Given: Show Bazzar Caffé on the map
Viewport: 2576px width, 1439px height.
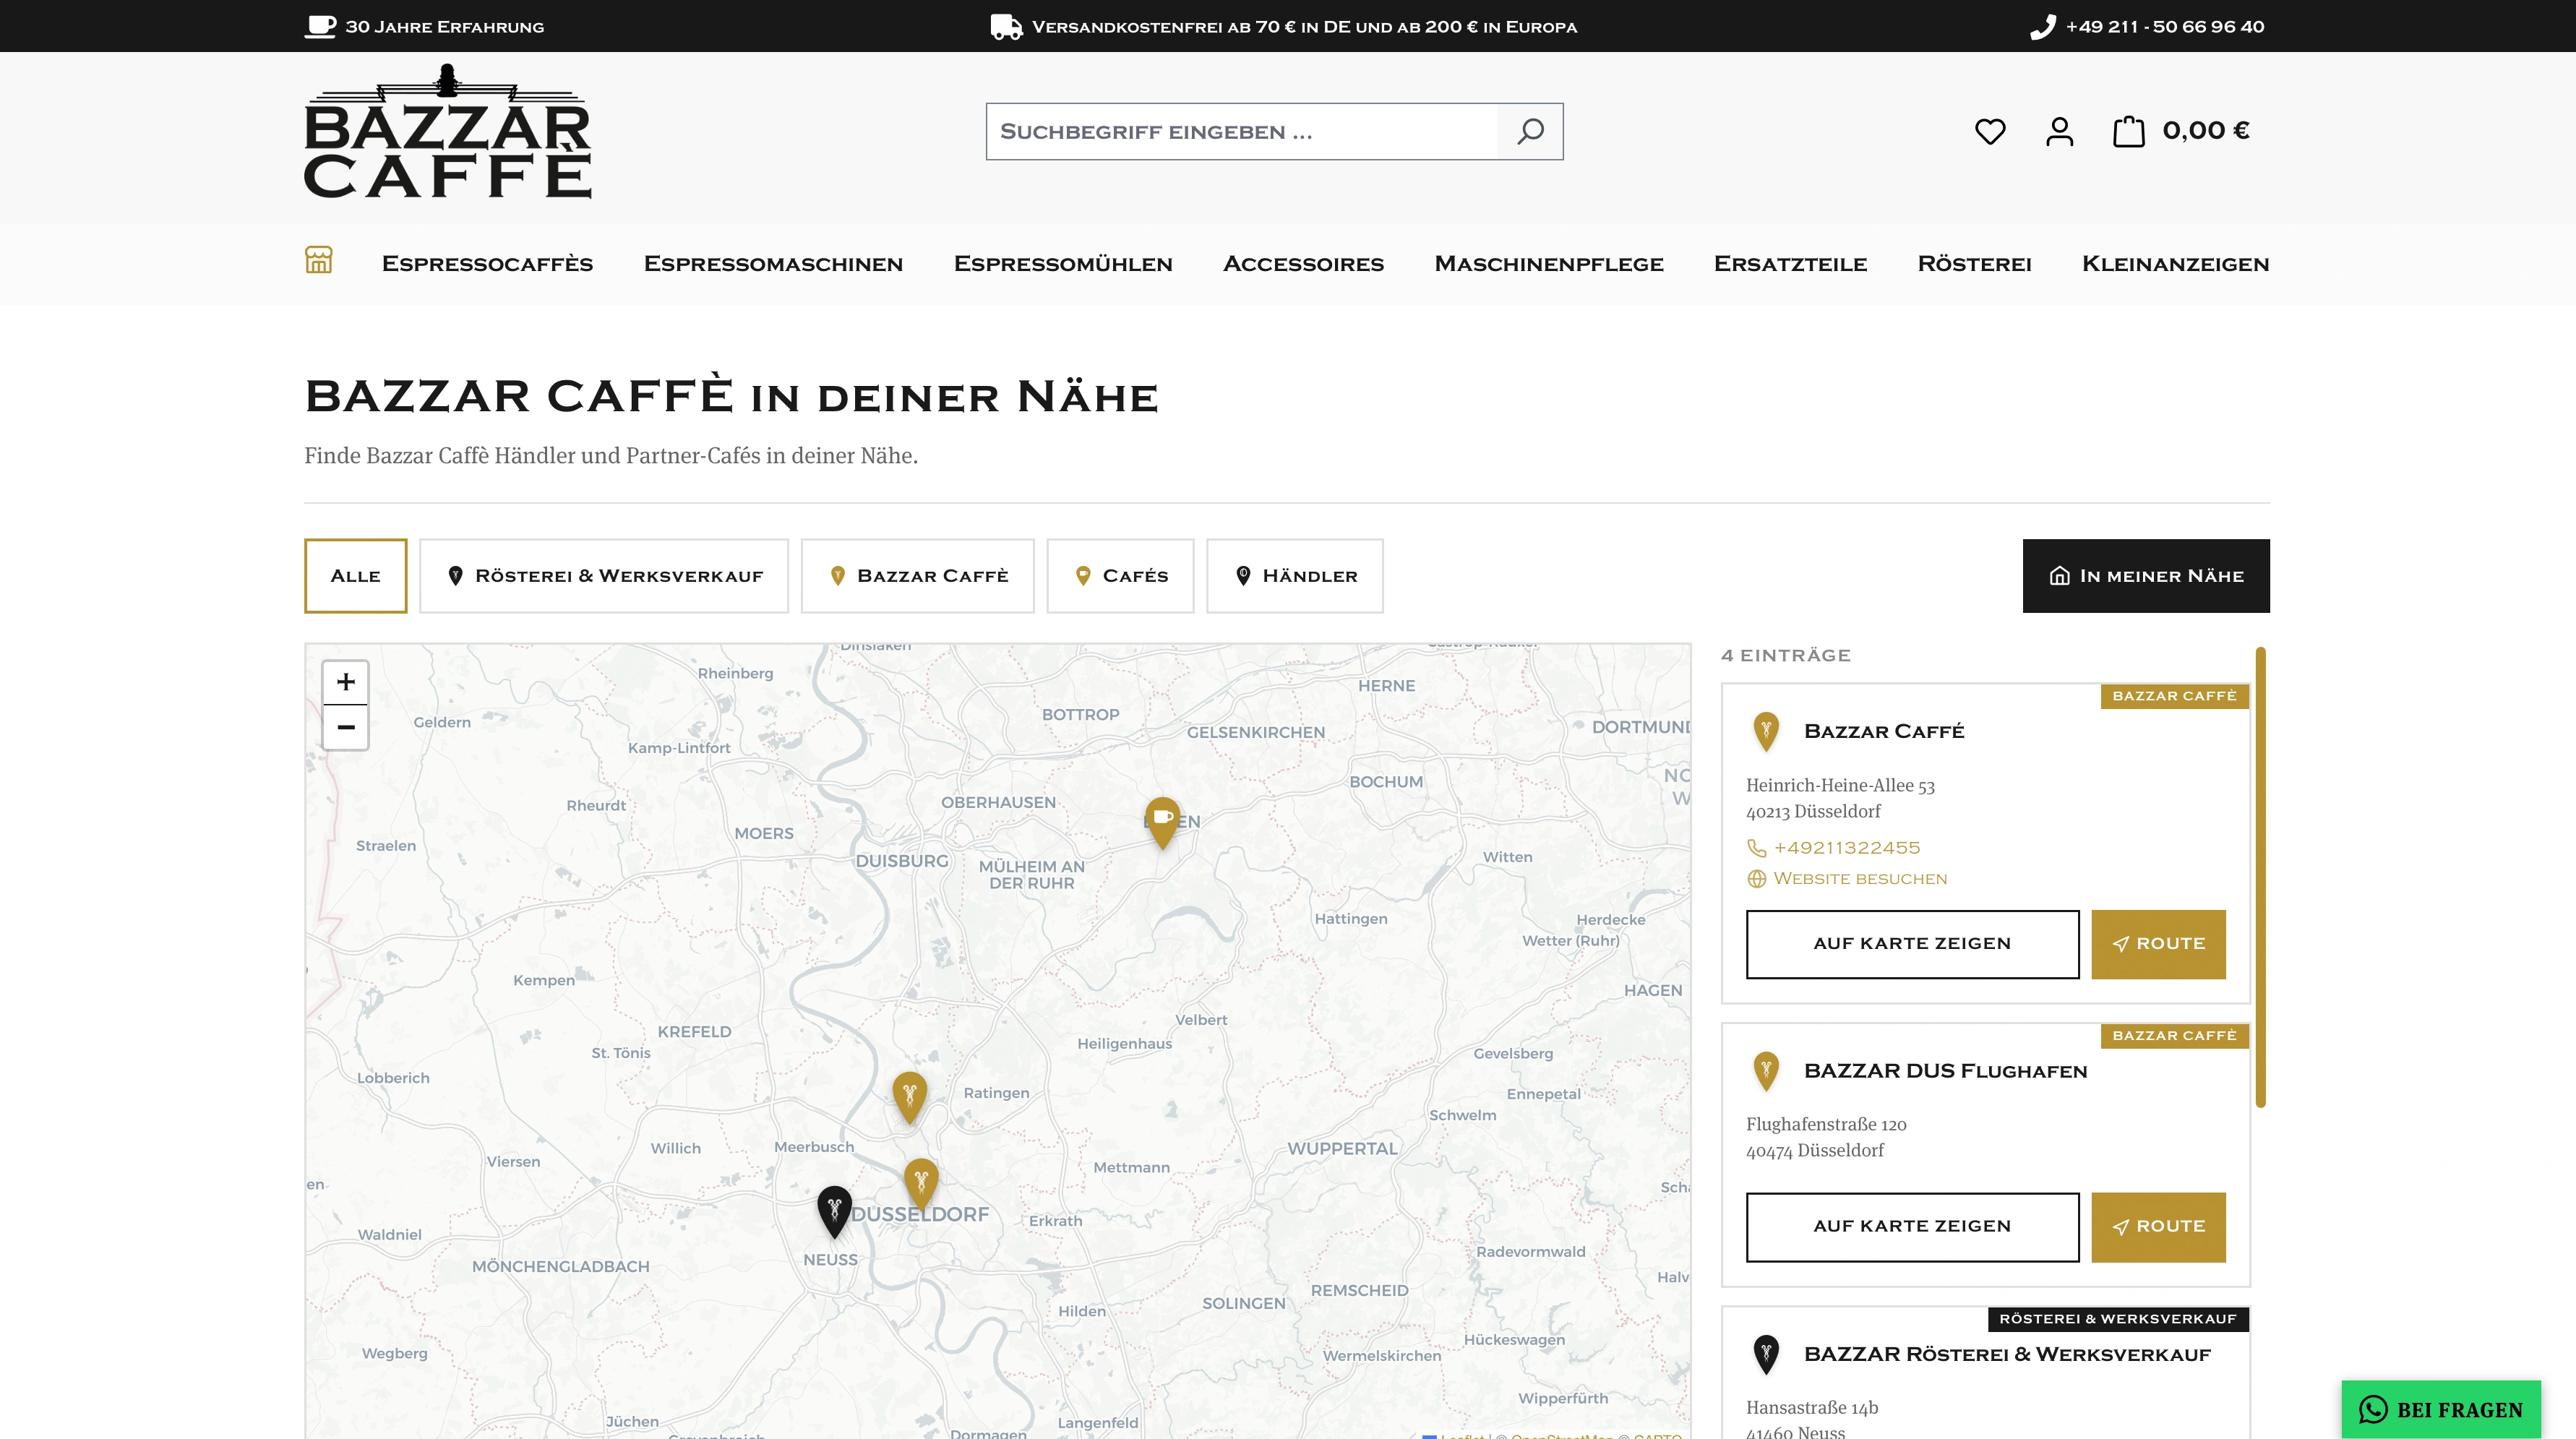Looking at the screenshot, I should pos(1912,944).
